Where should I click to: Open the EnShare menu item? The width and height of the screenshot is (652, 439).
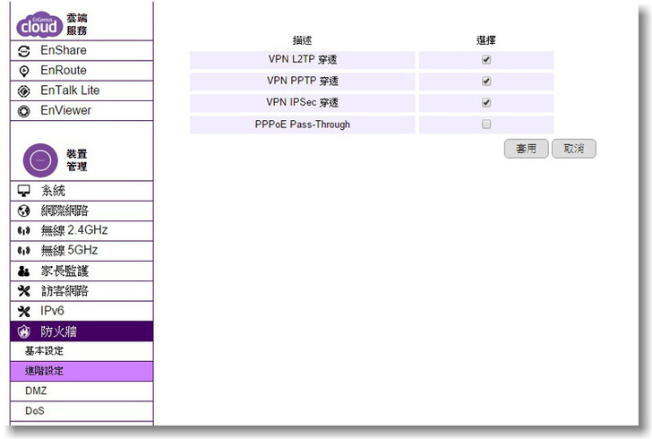tap(81, 51)
